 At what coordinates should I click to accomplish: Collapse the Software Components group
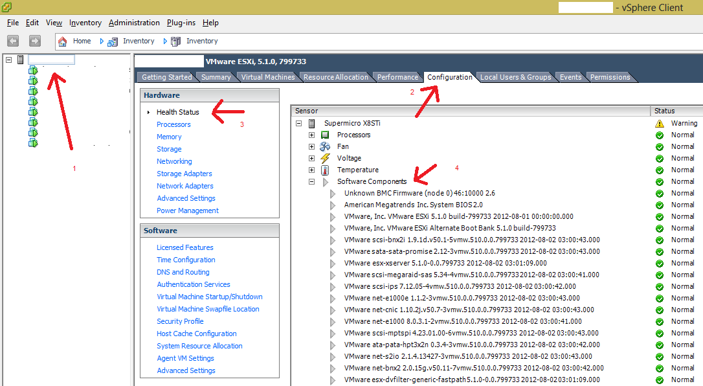tap(311, 181)
